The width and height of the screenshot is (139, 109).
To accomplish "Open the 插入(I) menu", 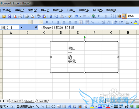I will [45, 10].
